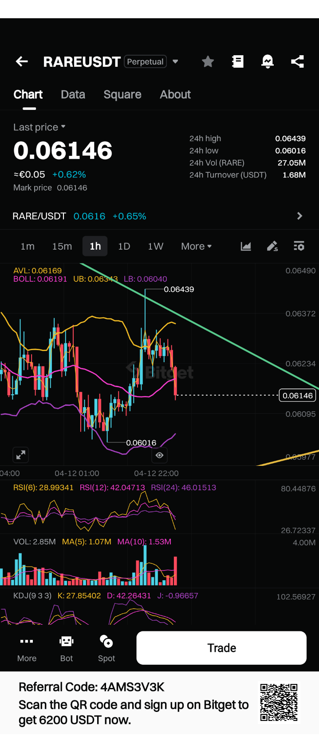Select the 15m timeframe
The image size is (319, 752).
62,246
